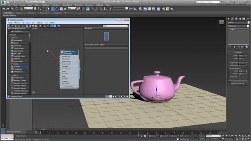Click the viewport ViewCube
The width and height of the screenshot is (251, 141).
pyautogui.click(x=221, y=22)
